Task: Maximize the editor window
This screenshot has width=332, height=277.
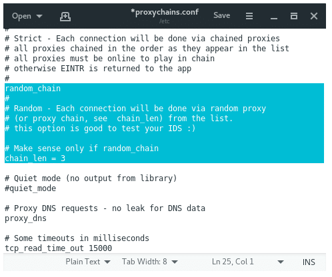Action: click(x=294, y=16)
